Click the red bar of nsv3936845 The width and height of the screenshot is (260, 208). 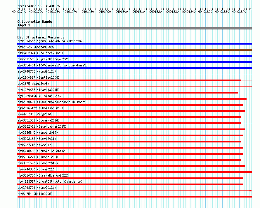tap(130, 135)
